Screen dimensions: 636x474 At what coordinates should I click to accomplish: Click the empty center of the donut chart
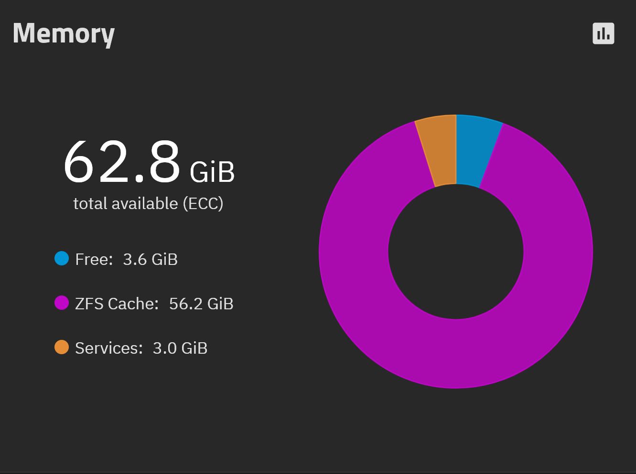pos(456,252)
